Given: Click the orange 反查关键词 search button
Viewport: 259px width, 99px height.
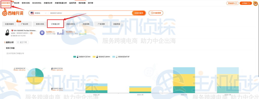Looking at the screenshot, I should click(139, 13).
